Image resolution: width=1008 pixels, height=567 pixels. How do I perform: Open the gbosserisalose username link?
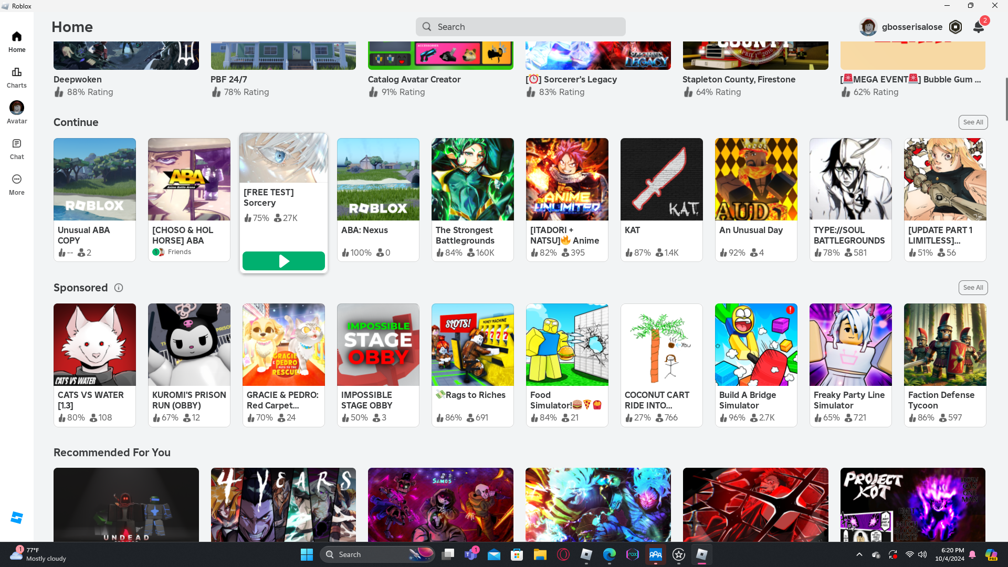[912, 27]
